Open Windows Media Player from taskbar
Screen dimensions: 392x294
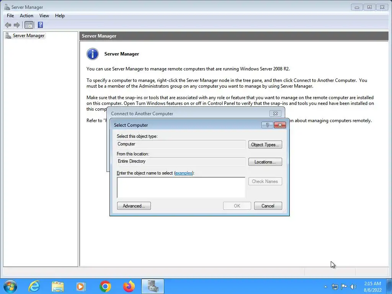(x=81, y=286)
